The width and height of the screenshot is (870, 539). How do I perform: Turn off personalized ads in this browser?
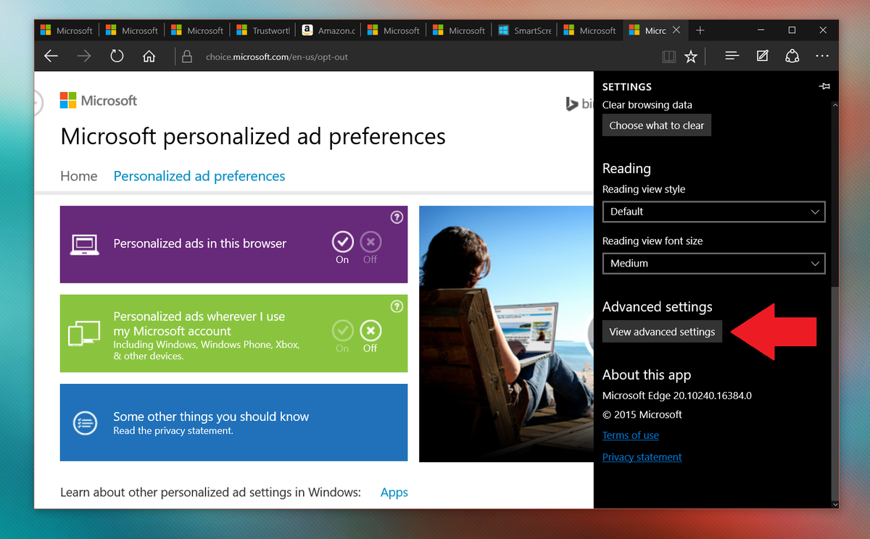[370, 241]
